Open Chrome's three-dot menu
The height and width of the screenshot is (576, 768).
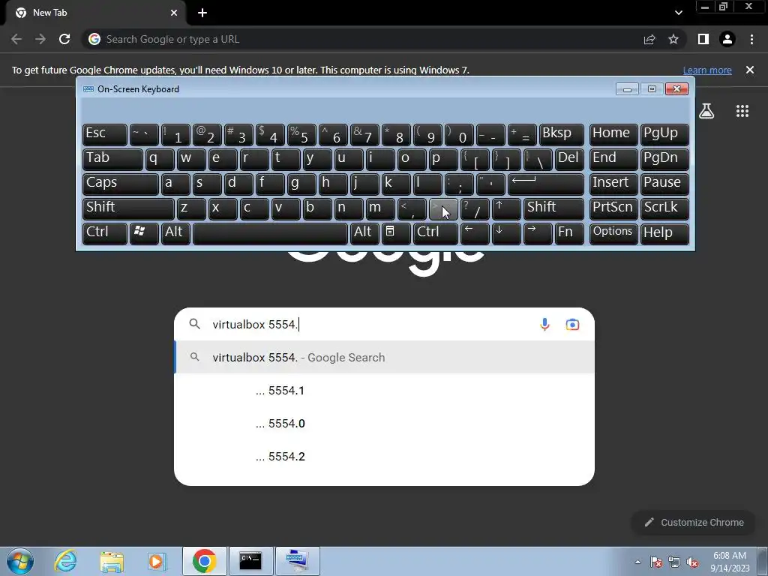click(751, 39)
